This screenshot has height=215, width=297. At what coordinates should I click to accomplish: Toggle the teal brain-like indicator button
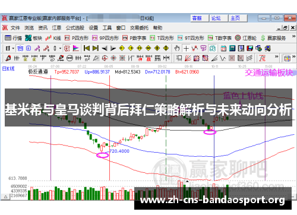(213, 48)
